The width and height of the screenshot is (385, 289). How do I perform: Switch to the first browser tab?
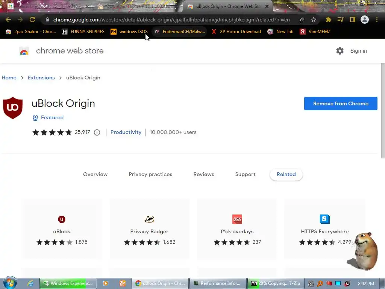point(48,6)
